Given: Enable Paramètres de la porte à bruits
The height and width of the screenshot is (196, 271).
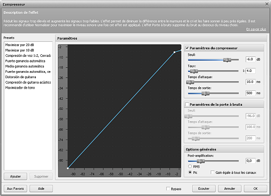Looking at the screenshot, I should point(187,104).
